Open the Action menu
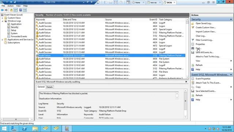The height and width of the screenshot is (132, 234). point(11,6)
